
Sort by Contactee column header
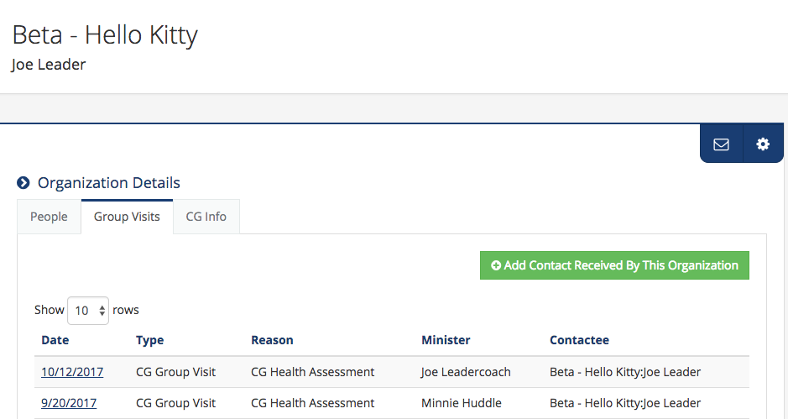point(579,340)
